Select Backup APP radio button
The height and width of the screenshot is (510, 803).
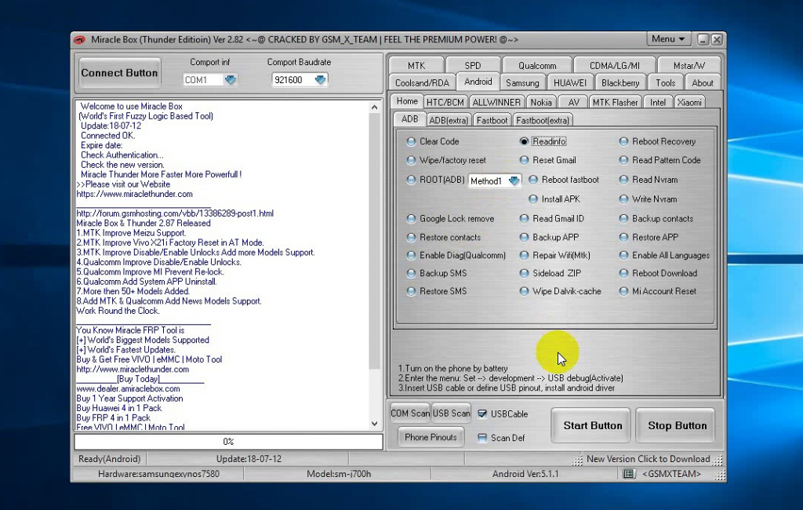click(x=523, y=237)
